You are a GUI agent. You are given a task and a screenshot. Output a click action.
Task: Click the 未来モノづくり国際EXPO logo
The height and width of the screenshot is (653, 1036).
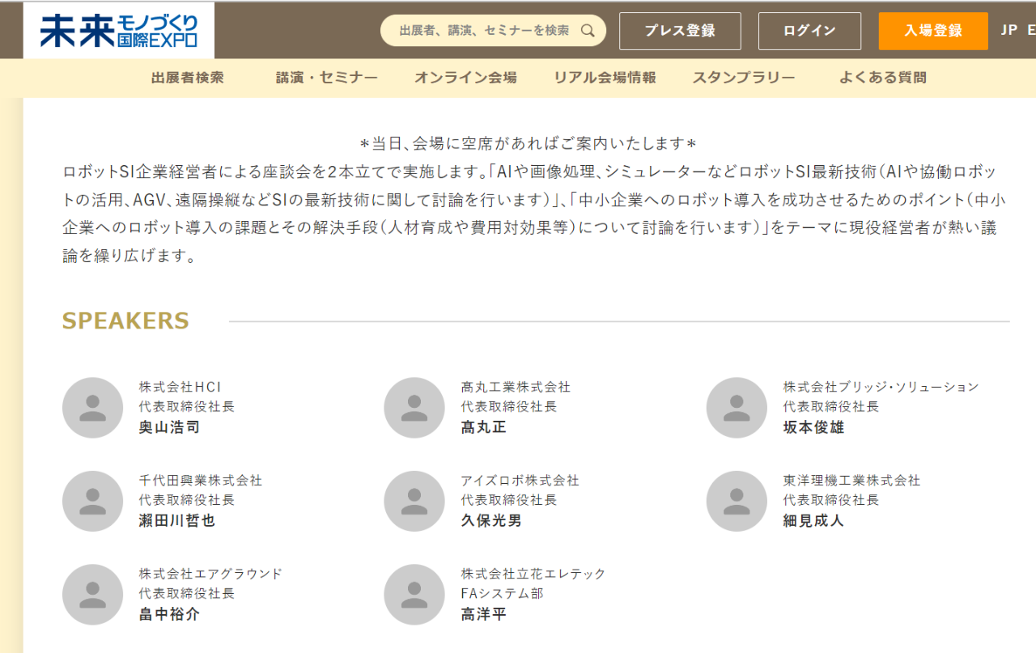[x=118, y=31]
